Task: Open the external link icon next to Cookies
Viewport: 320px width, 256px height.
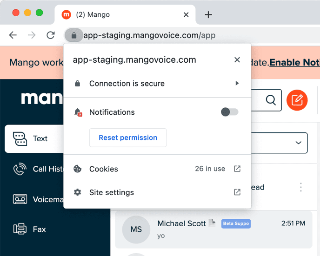Action: tap(237, 169)
